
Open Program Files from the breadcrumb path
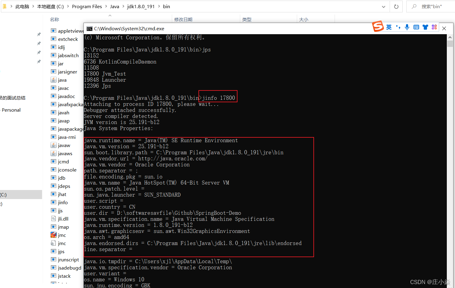[x=87, y=6]
